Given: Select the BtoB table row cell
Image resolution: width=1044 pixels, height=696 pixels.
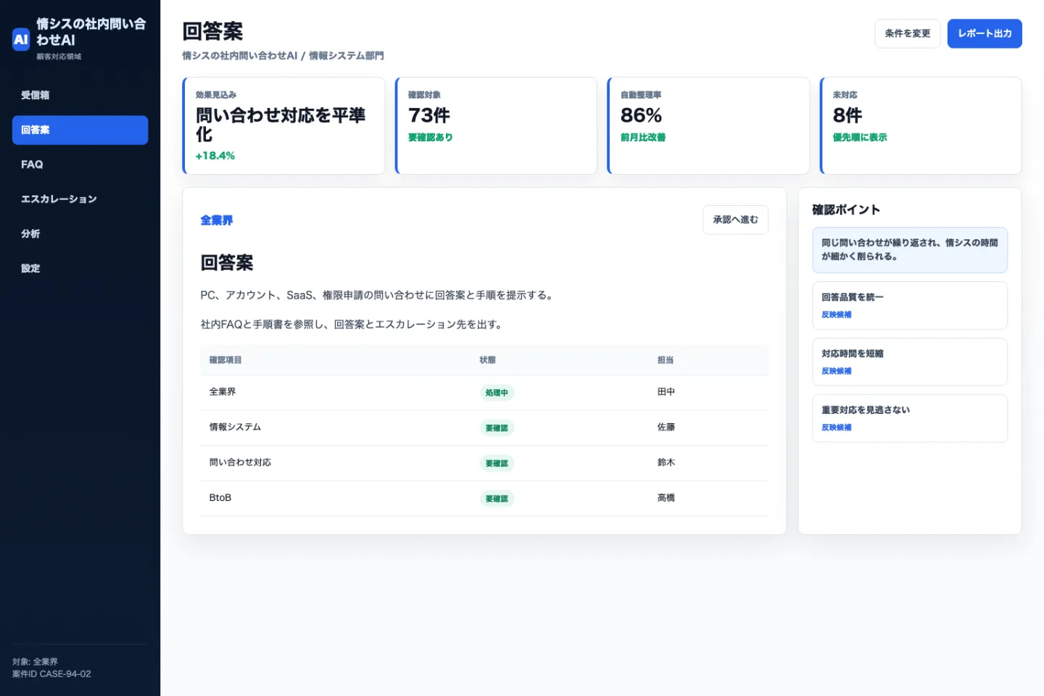Looking at the screenshot, I should coord(220,497).
